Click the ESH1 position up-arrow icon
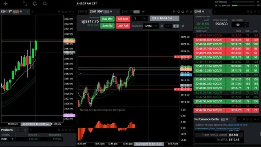 13,139
